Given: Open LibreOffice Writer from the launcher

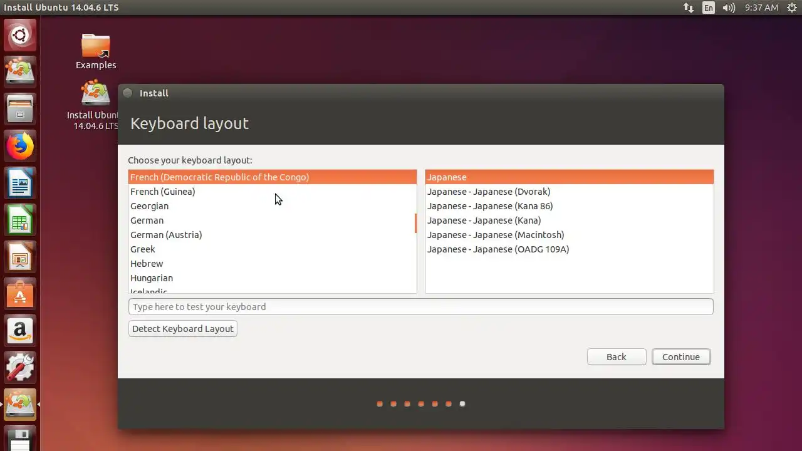Looking at the screenshot, I should (x=20, y=183).
